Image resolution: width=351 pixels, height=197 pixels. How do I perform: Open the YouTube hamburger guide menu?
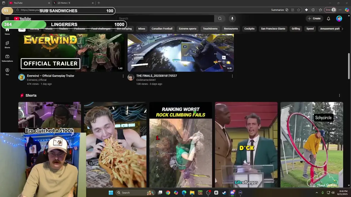tap(7, 19)
